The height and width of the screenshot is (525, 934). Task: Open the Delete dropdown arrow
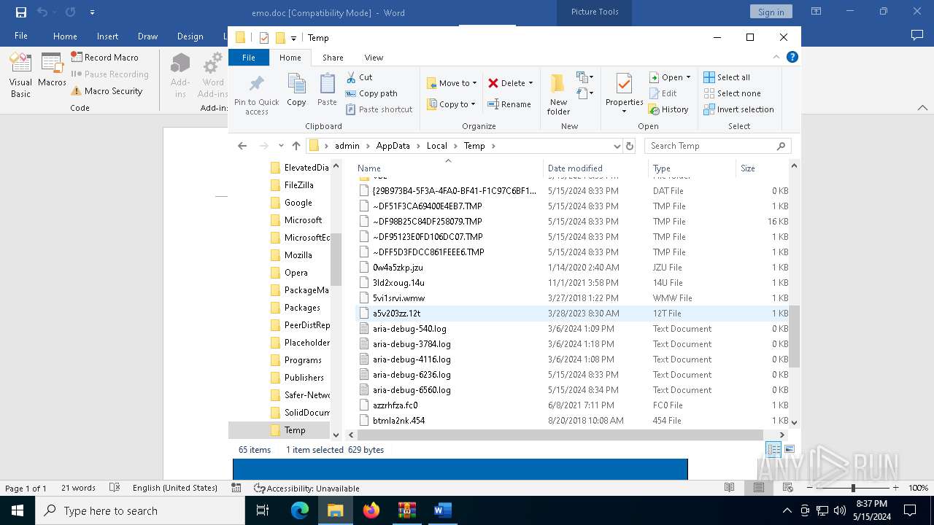530,83
